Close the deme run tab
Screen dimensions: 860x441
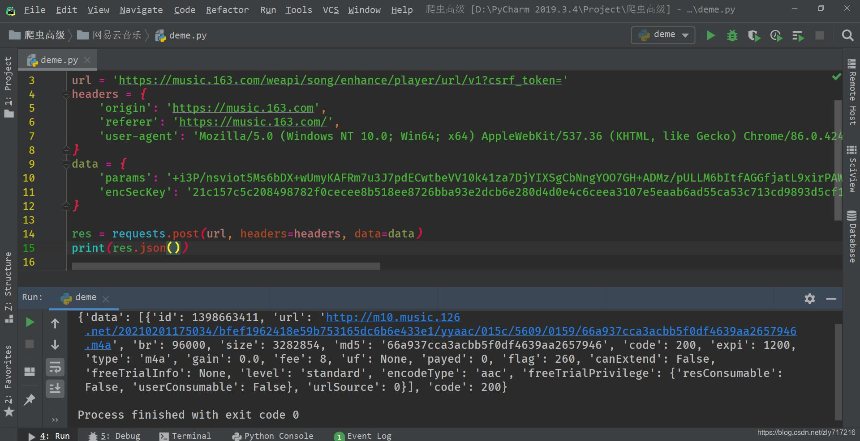tap(106, 299)
